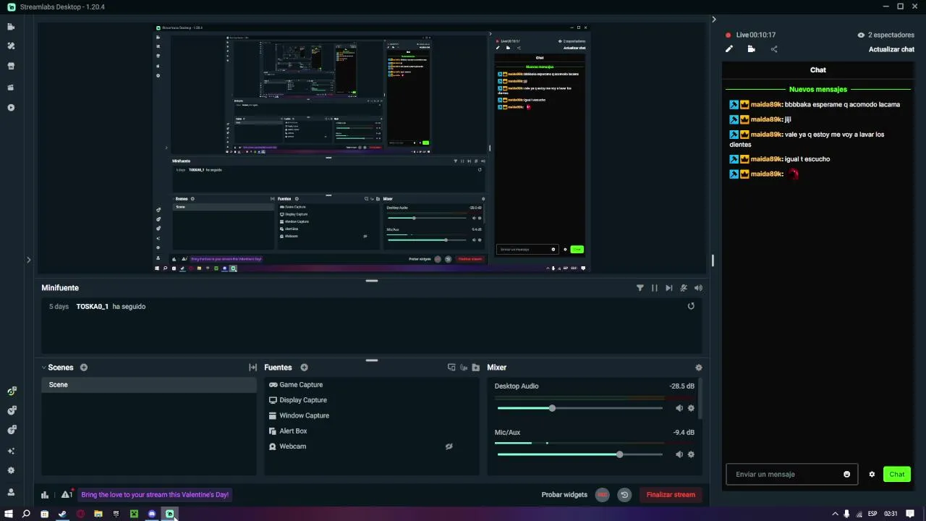Click Probar widgets button

tap(564, 495)
